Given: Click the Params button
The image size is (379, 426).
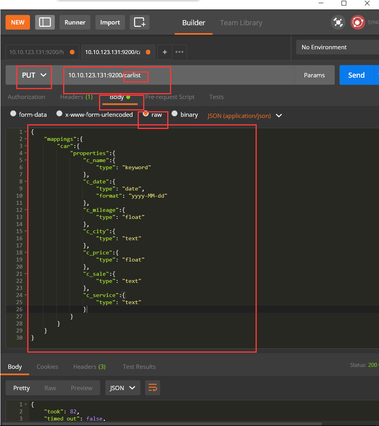Looking at the screenshot, I should coord(314,75).
